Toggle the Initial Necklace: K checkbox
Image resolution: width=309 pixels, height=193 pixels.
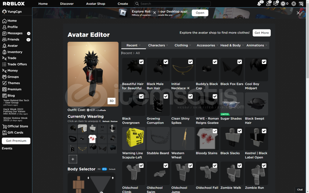[190, 62]
